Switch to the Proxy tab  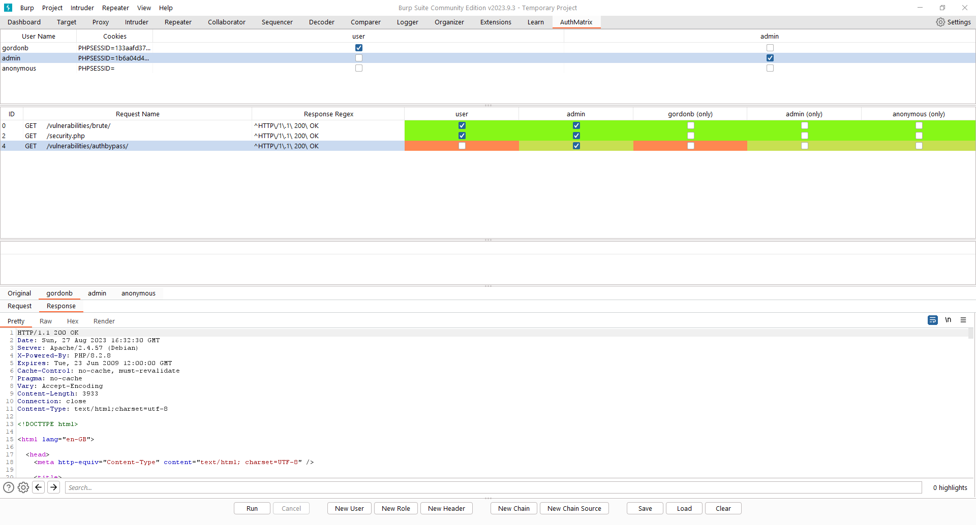pyautogui.click(x=101, y=22)
